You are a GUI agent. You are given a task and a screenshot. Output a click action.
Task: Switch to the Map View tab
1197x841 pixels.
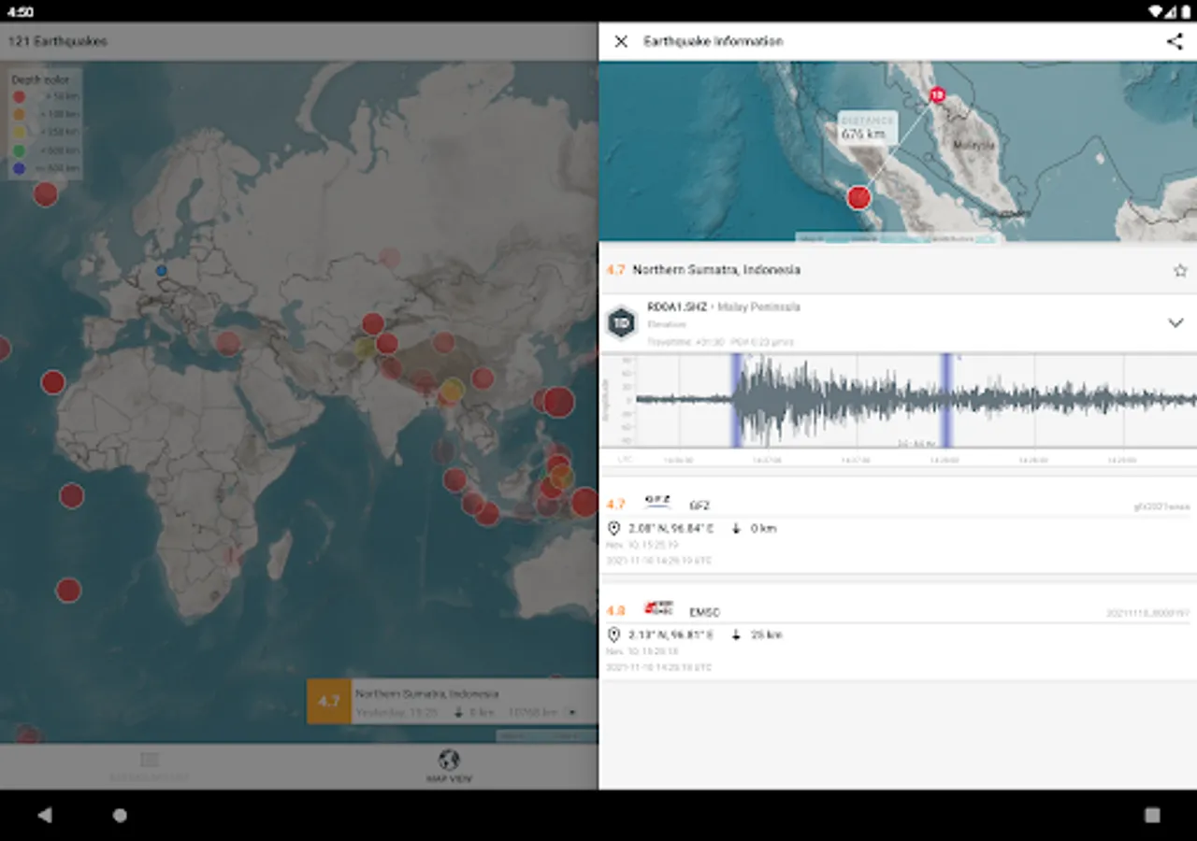tap(449, 765)
